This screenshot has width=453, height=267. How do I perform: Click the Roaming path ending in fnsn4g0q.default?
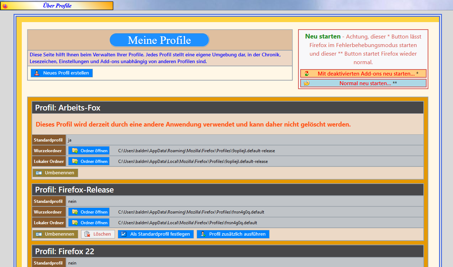point(191,212)
